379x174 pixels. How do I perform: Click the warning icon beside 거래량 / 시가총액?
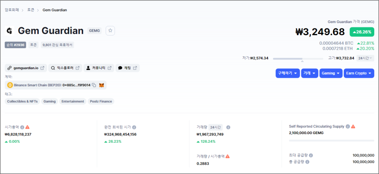[228, 156]
